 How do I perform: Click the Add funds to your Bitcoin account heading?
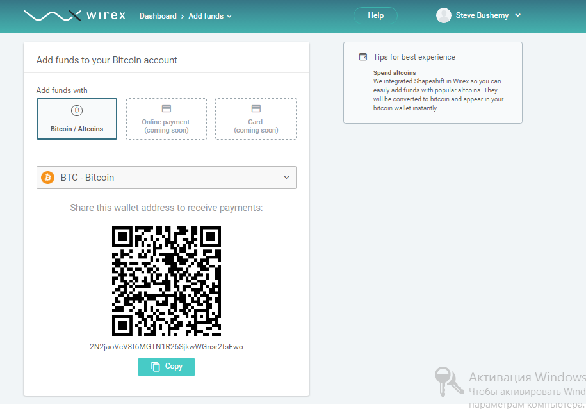(106, 60)
